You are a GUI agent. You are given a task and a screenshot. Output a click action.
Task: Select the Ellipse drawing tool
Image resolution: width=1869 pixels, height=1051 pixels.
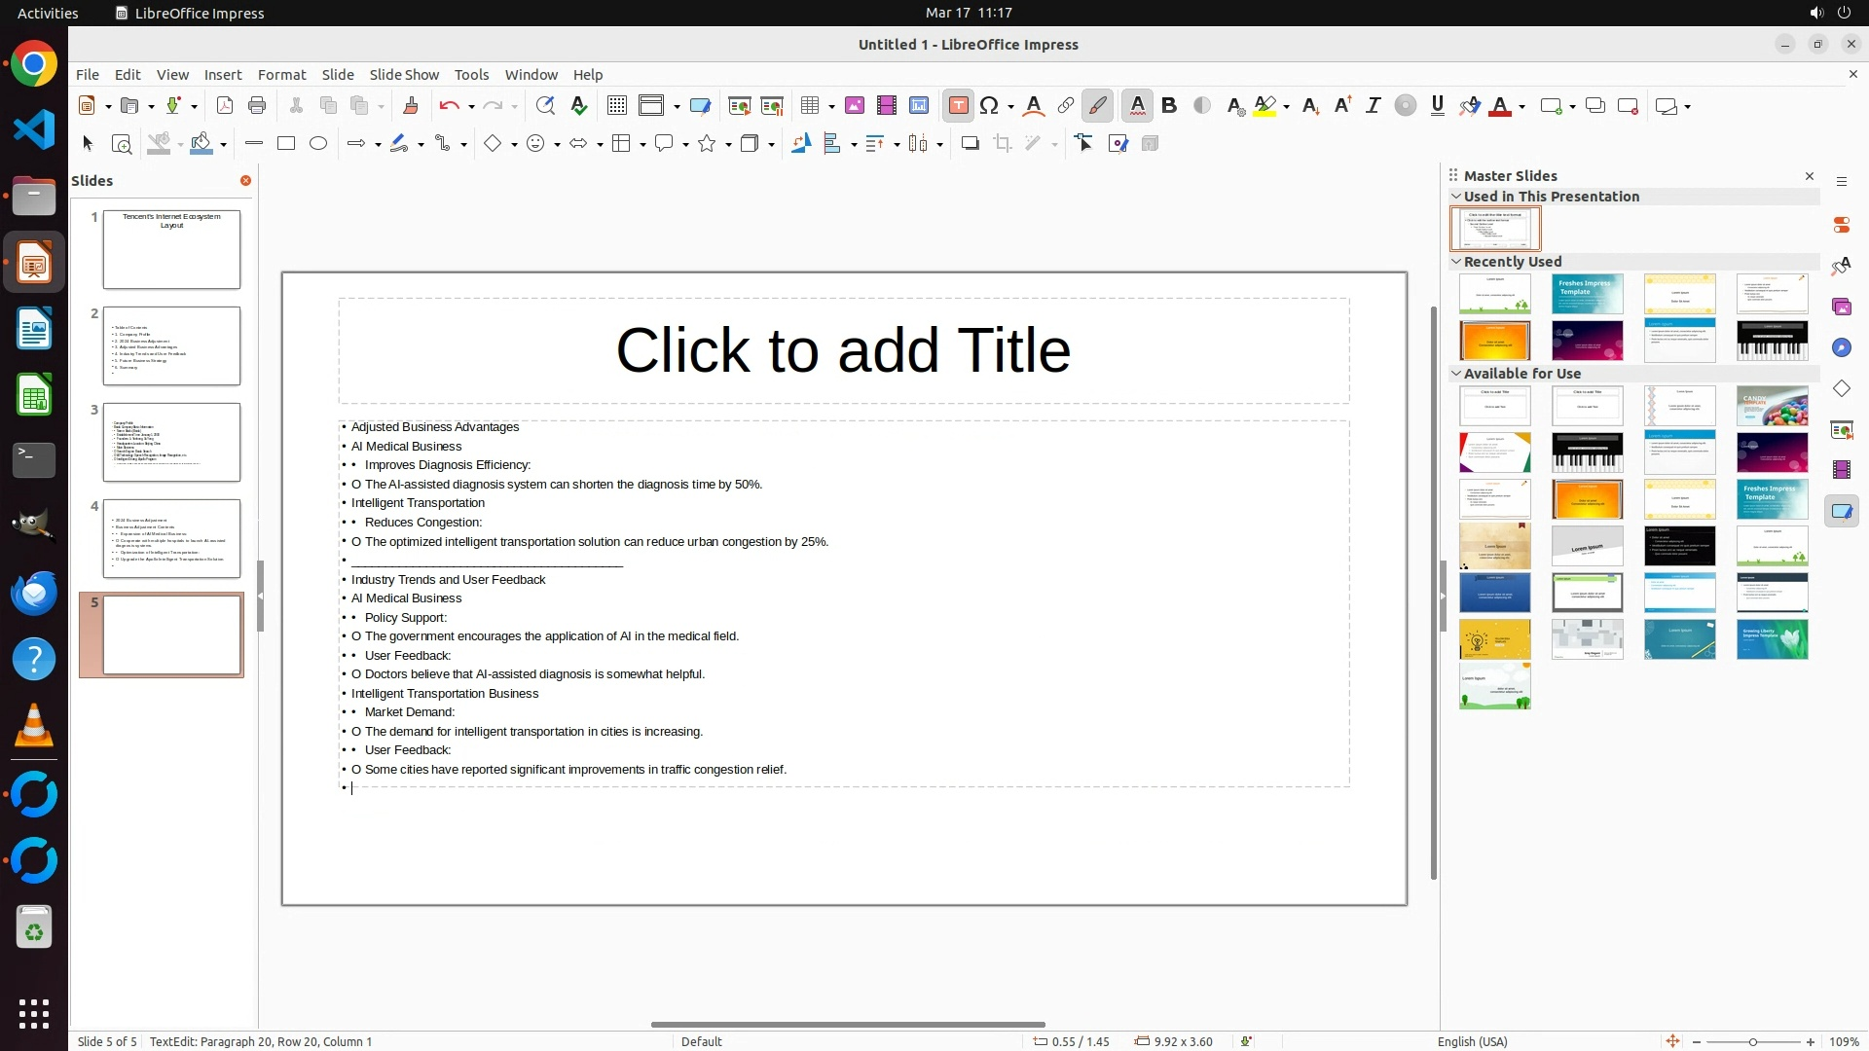318,144
